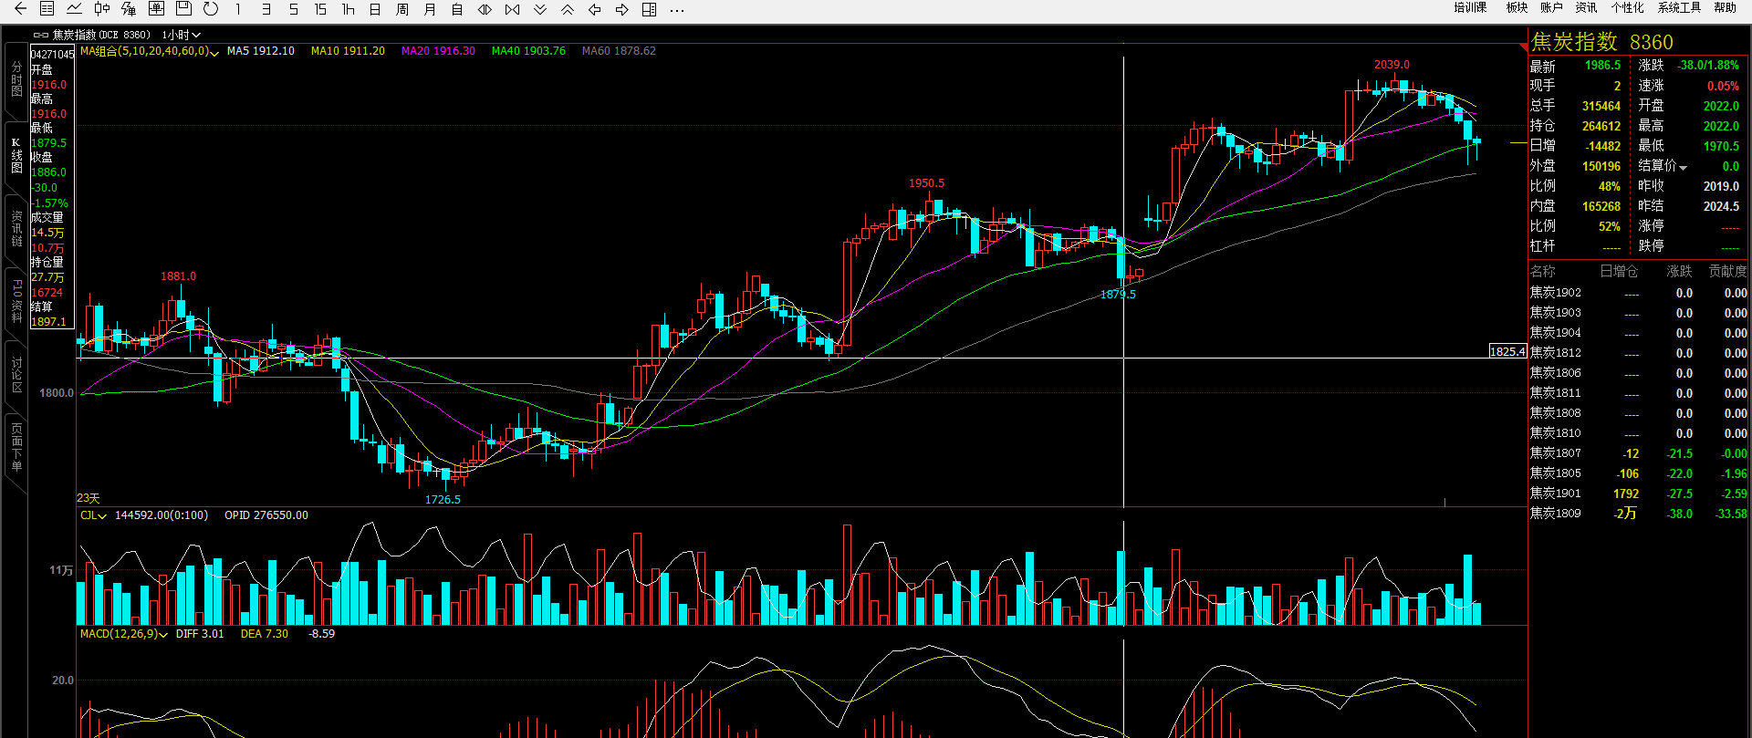Expand the 1小时 period dropdown

pyautogui.click(x=181, y=35)
